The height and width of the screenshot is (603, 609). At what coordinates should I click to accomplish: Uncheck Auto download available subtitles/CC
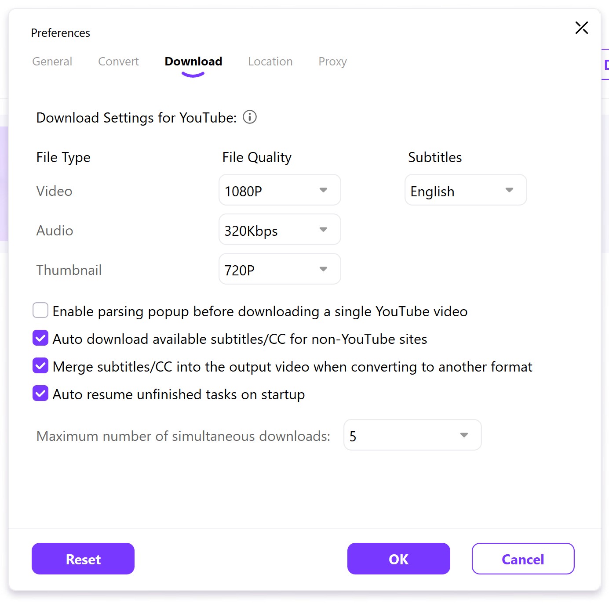pos(40,338)
